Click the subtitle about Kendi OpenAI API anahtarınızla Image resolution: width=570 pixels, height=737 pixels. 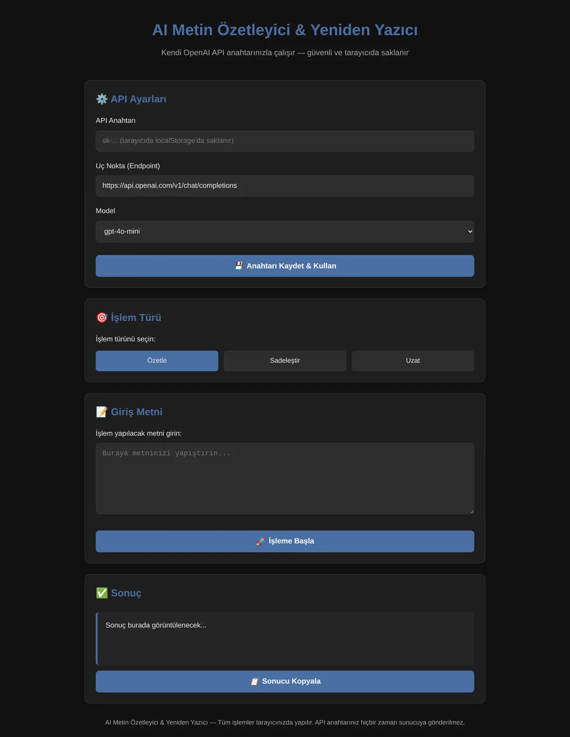click(x=285, y=53)
